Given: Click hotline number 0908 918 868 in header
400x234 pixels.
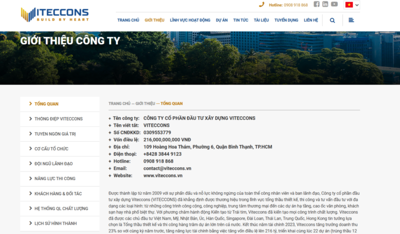Looking at the screenshot, I should tap(296, 5).
